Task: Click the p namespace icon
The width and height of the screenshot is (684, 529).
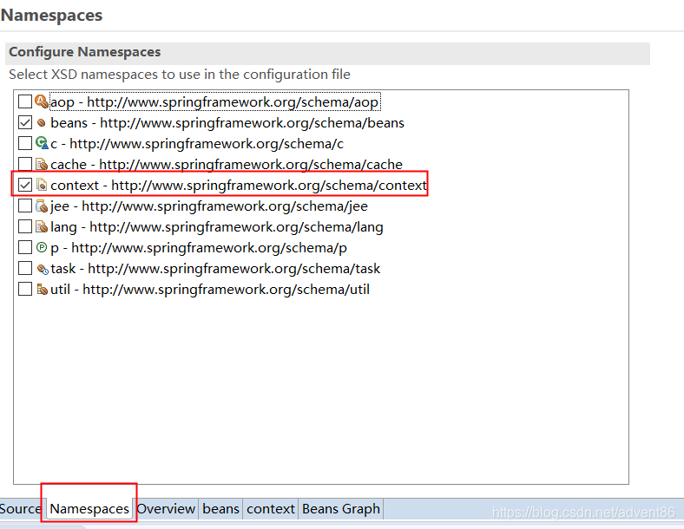Action: click(x=42, y=247)
